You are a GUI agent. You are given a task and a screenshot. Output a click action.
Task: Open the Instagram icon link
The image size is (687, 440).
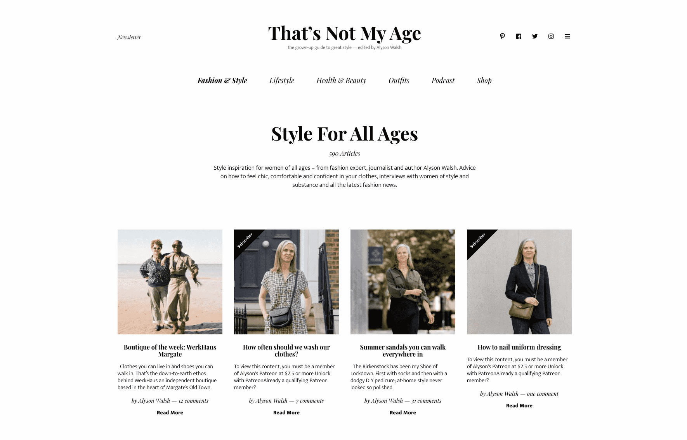pos(551,36)
